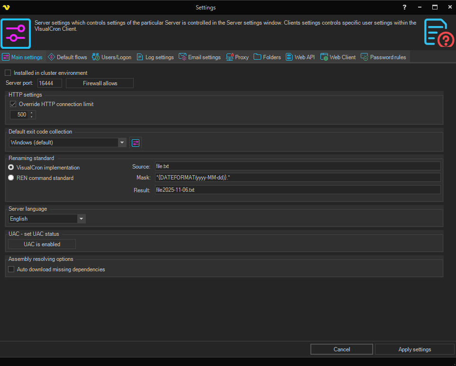Image resolution: width=456 pixels, height=366 pixels.
Task: Click the Email settings envelope icon
Action: (x=182, y=57)
